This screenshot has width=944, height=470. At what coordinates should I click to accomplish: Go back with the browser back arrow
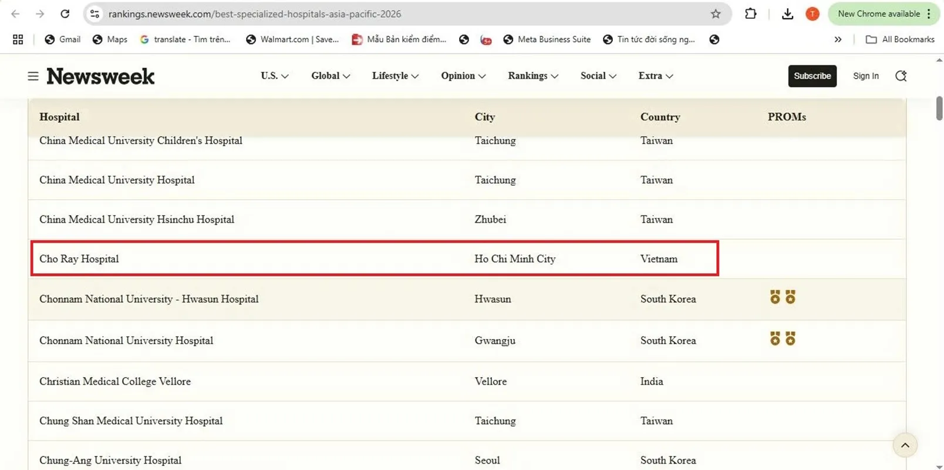[16, 14]
